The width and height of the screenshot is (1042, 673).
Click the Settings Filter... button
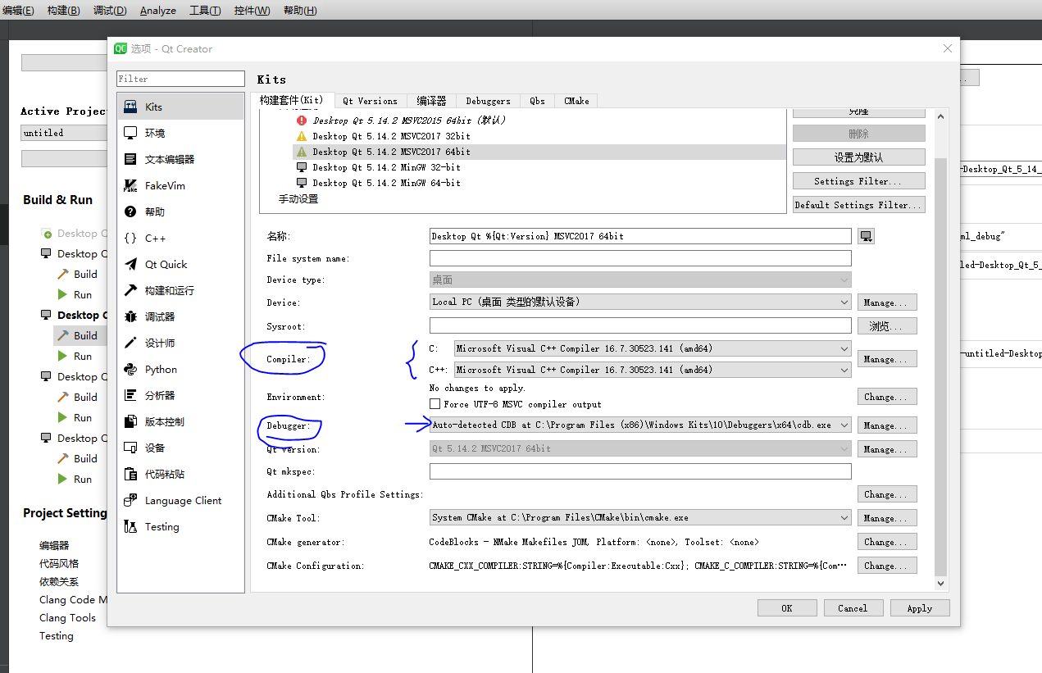coord(858,181)
